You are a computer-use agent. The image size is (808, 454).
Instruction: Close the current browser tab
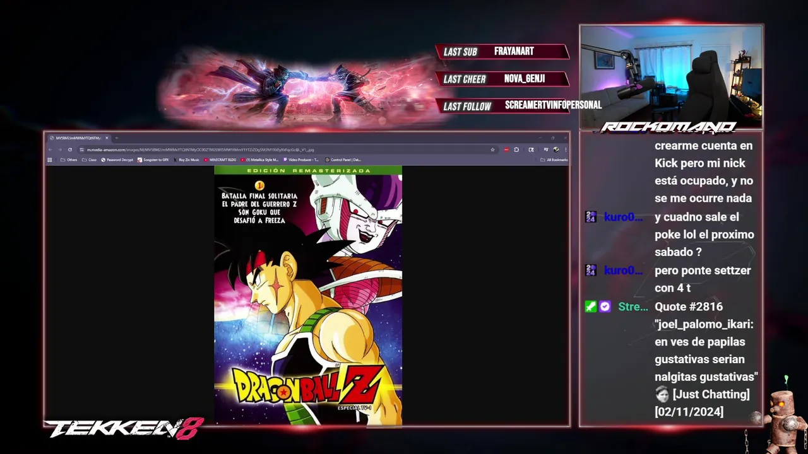pos(107,137)
